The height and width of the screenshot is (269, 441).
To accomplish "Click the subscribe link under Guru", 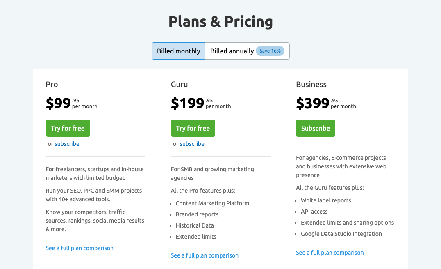I will click(x=192, y=144).
